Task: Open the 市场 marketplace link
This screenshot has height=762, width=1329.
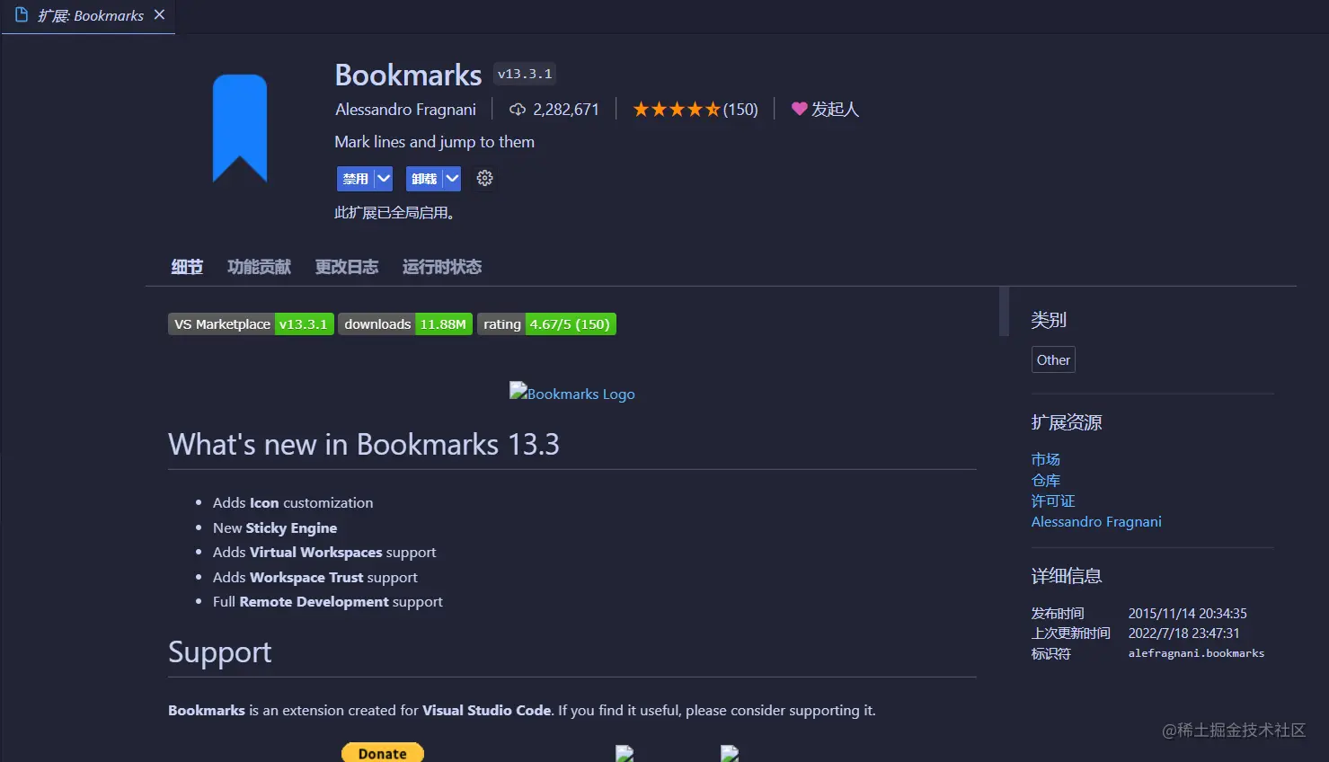Action: pos(1046,459)
